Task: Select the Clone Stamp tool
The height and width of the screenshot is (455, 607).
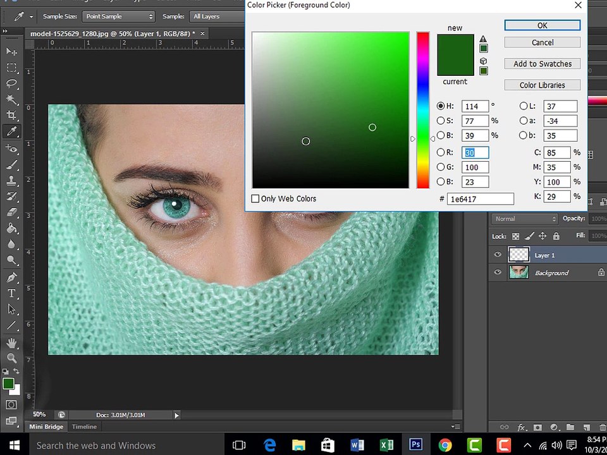Action: [11, 180]
